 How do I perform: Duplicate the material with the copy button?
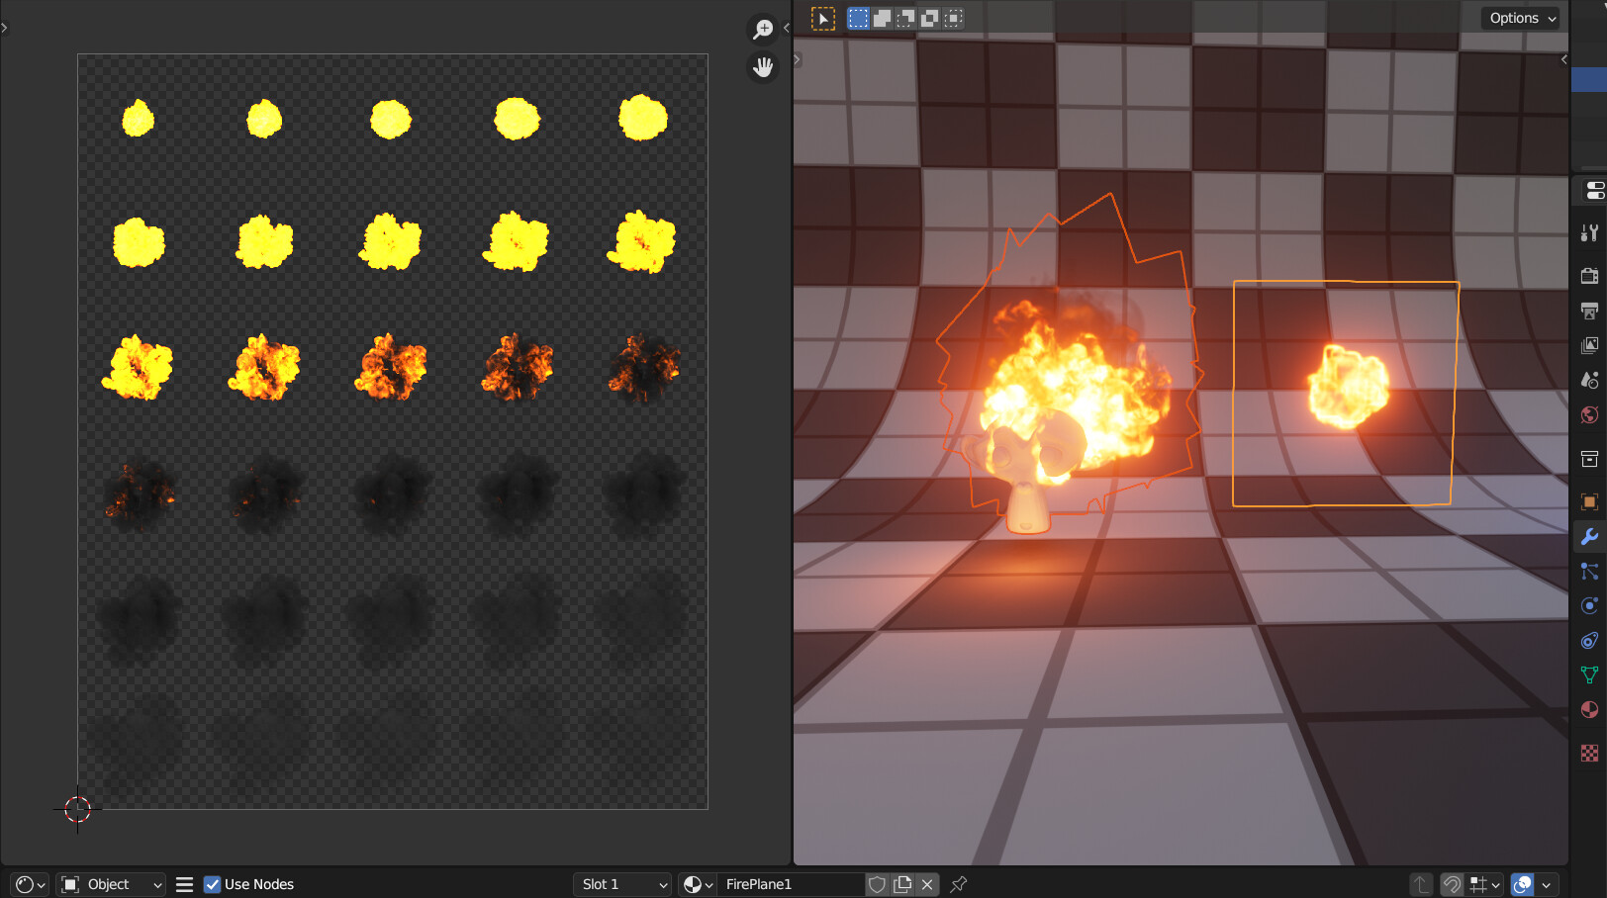coord(901,884)
